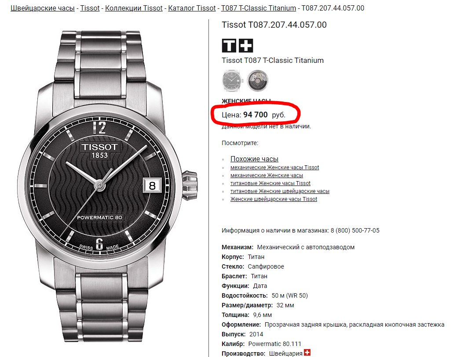Open the Швейцарские часы breadcrumb link

coord(43,8)
